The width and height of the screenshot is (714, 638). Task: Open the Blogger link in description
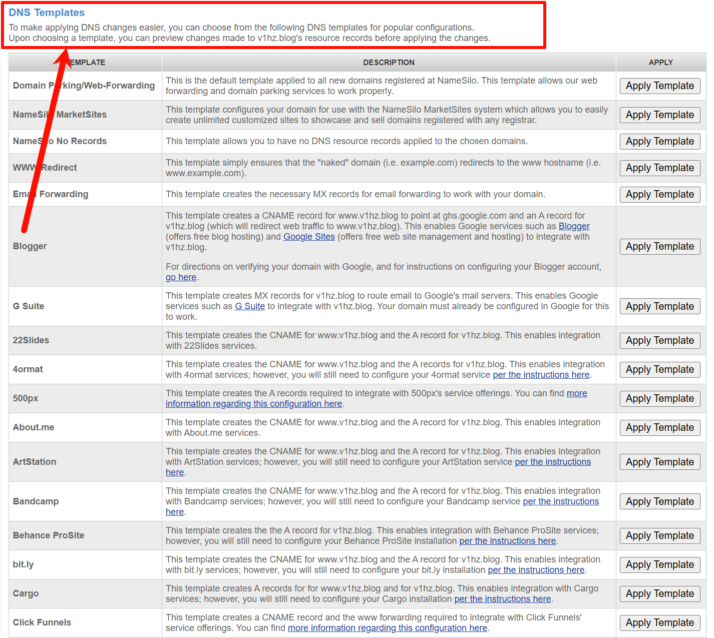tap(574, 226)
